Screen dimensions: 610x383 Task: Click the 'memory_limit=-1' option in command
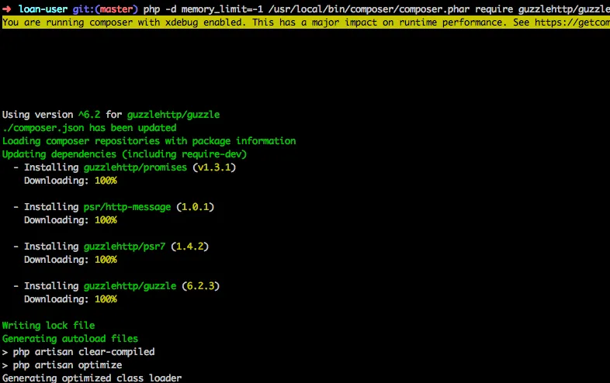tap(222, 9)
